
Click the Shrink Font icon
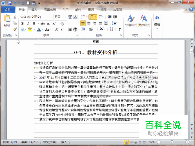62,30
